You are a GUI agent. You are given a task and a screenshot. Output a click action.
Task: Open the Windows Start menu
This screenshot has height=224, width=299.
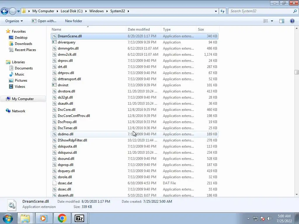point(8,218)
